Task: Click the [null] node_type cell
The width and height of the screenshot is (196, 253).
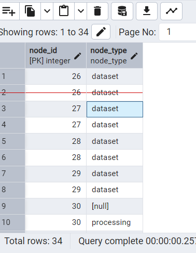Action: click(x=115, y=206)
